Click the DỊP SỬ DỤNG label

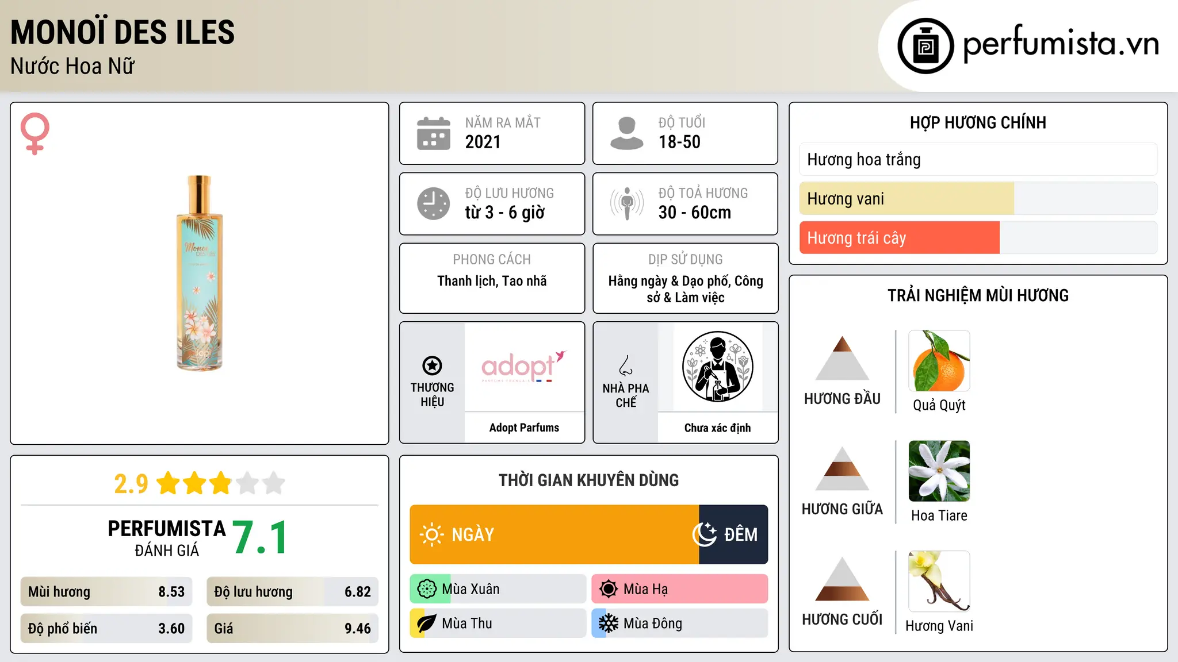[x=686, y=260]
